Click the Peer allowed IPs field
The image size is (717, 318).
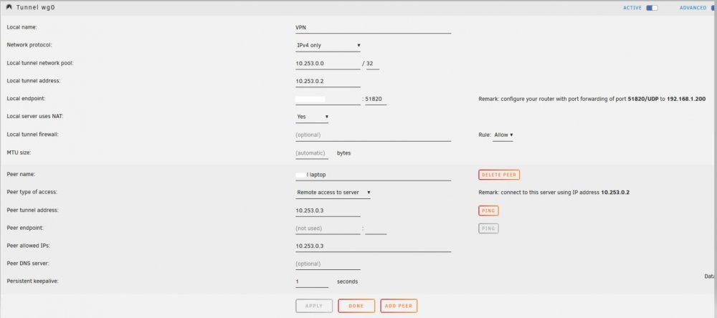(373, 246)
